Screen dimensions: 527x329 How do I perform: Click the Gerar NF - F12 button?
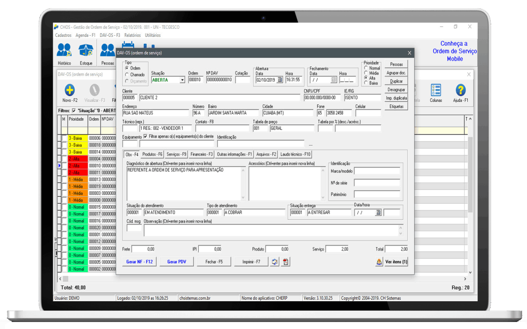point(140,261)
